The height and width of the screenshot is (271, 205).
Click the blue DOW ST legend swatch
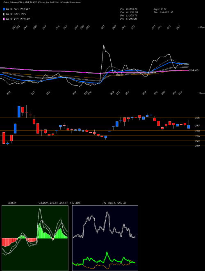click(4, 9)
